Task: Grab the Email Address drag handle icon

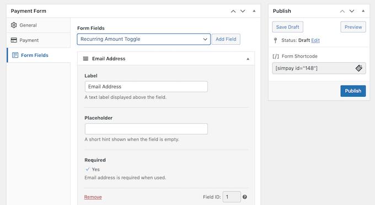Action: tap(85, 59)
